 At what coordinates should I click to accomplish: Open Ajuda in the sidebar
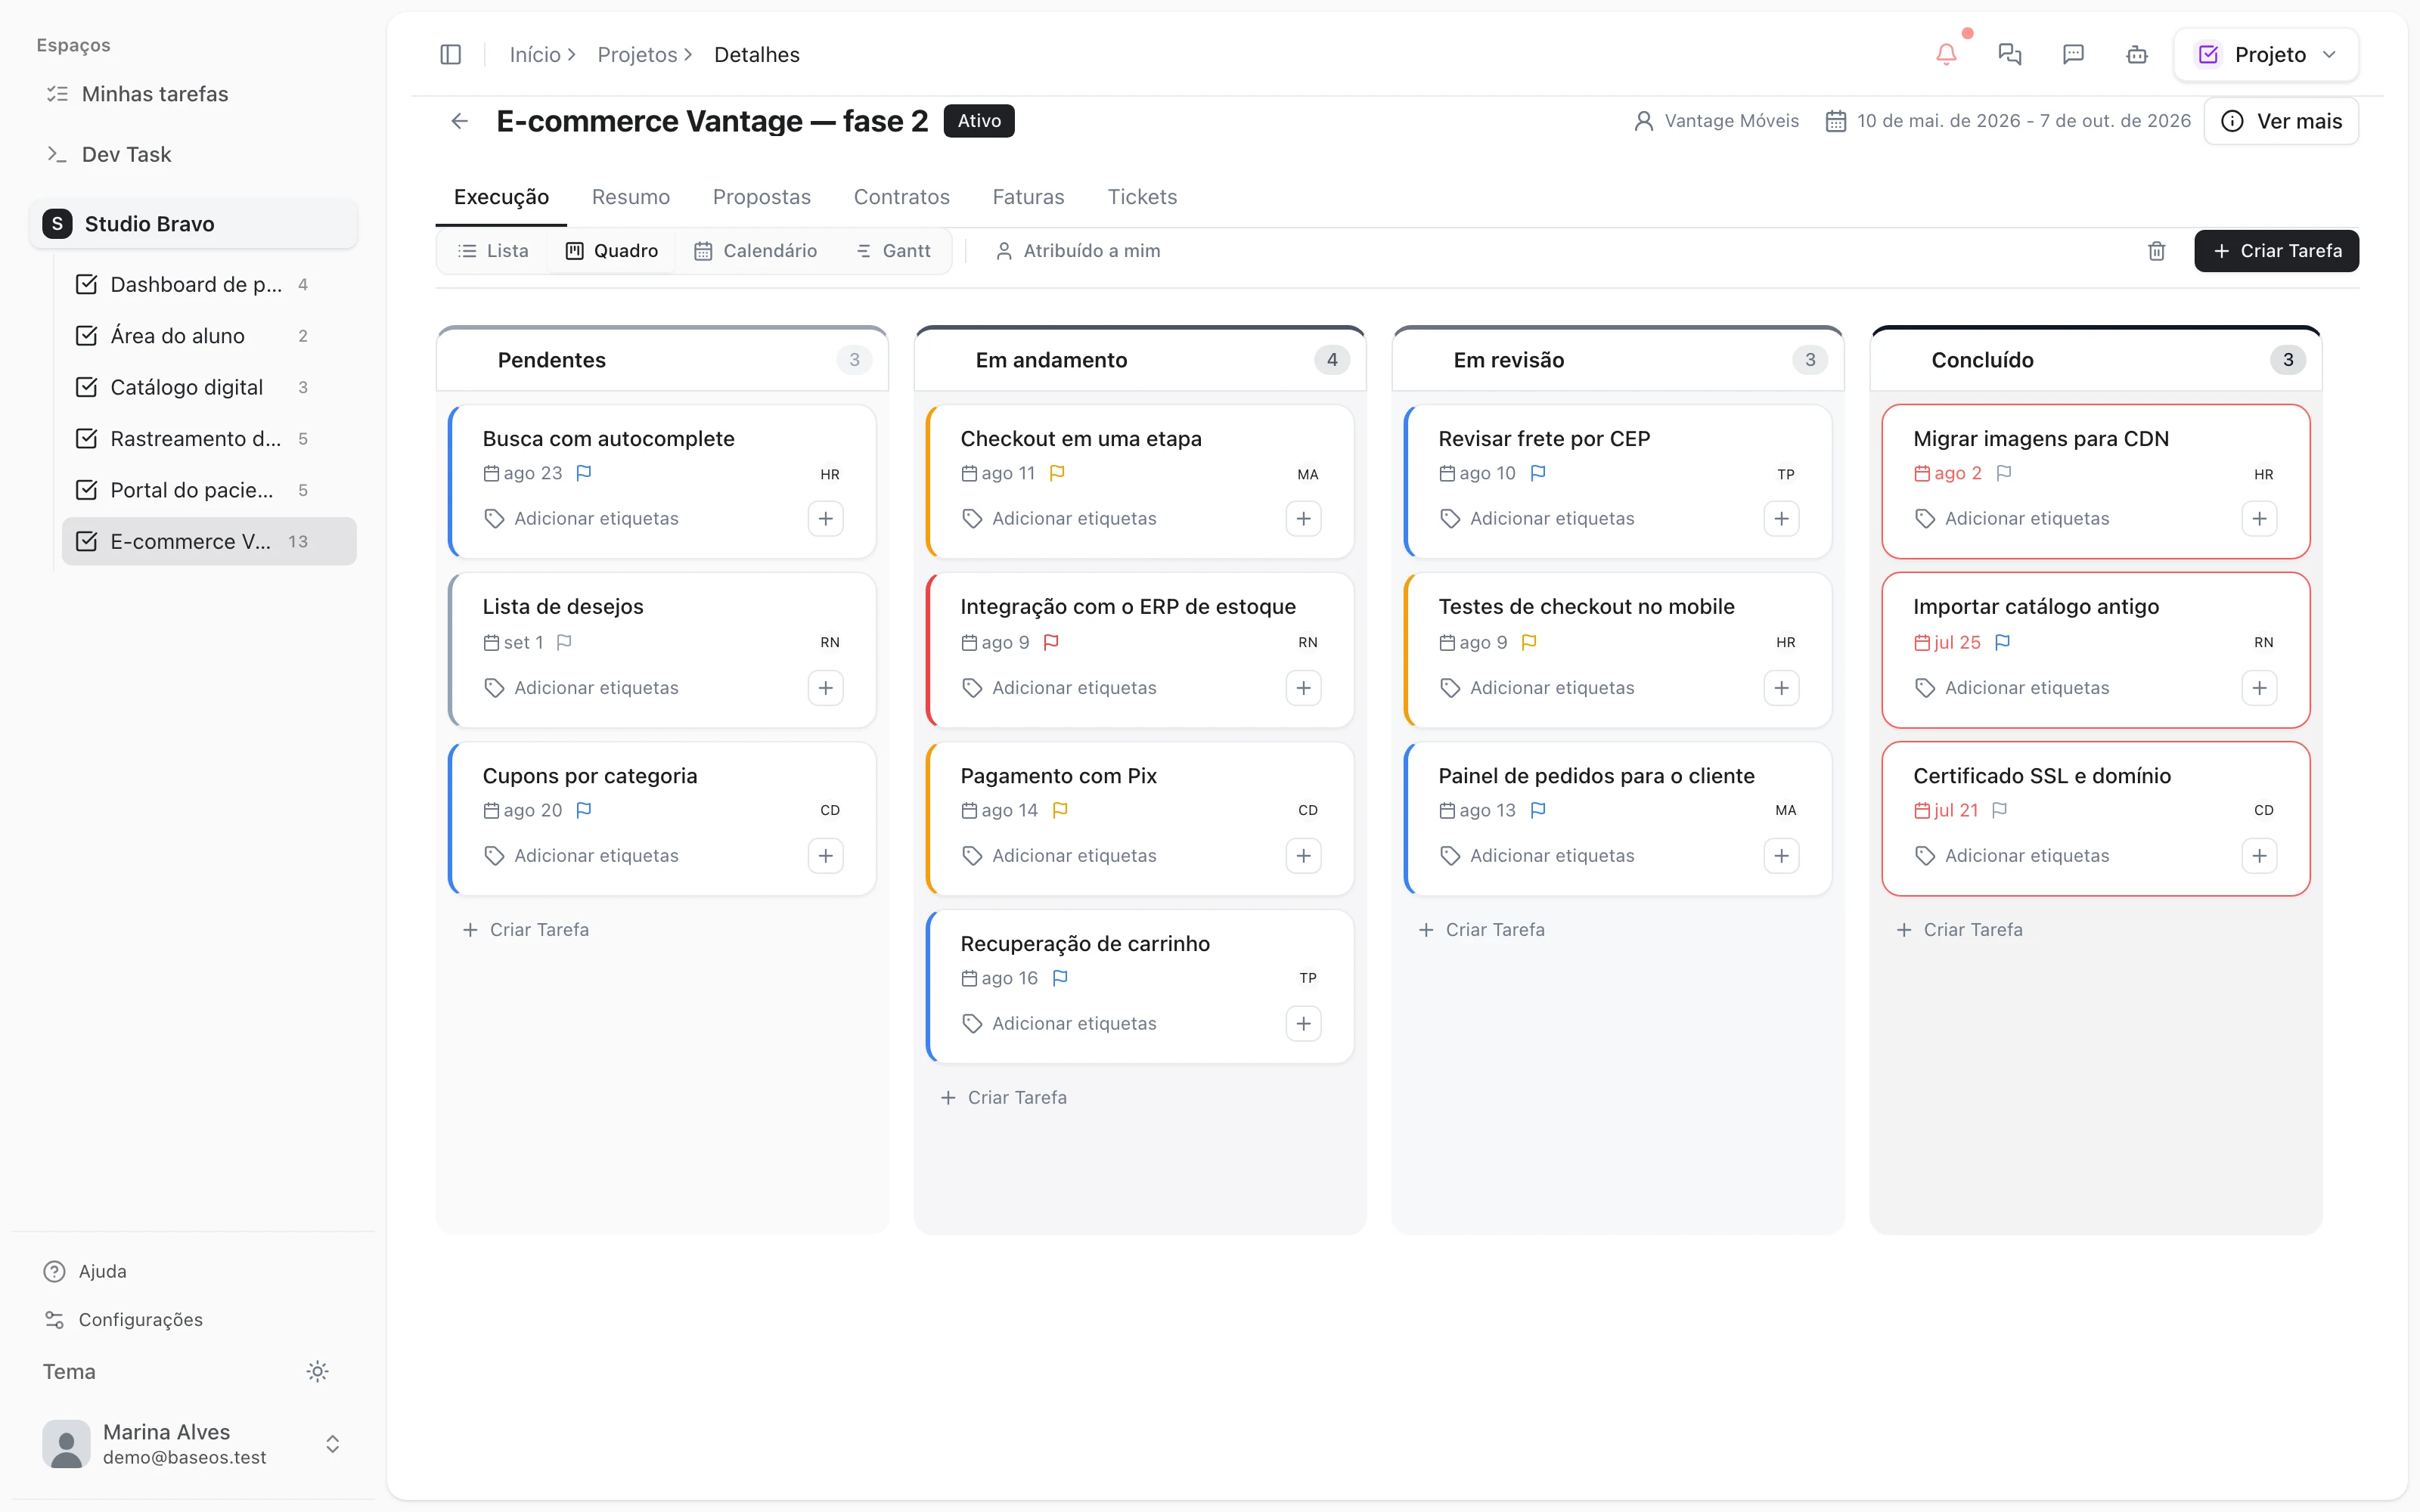(85, 1271)
